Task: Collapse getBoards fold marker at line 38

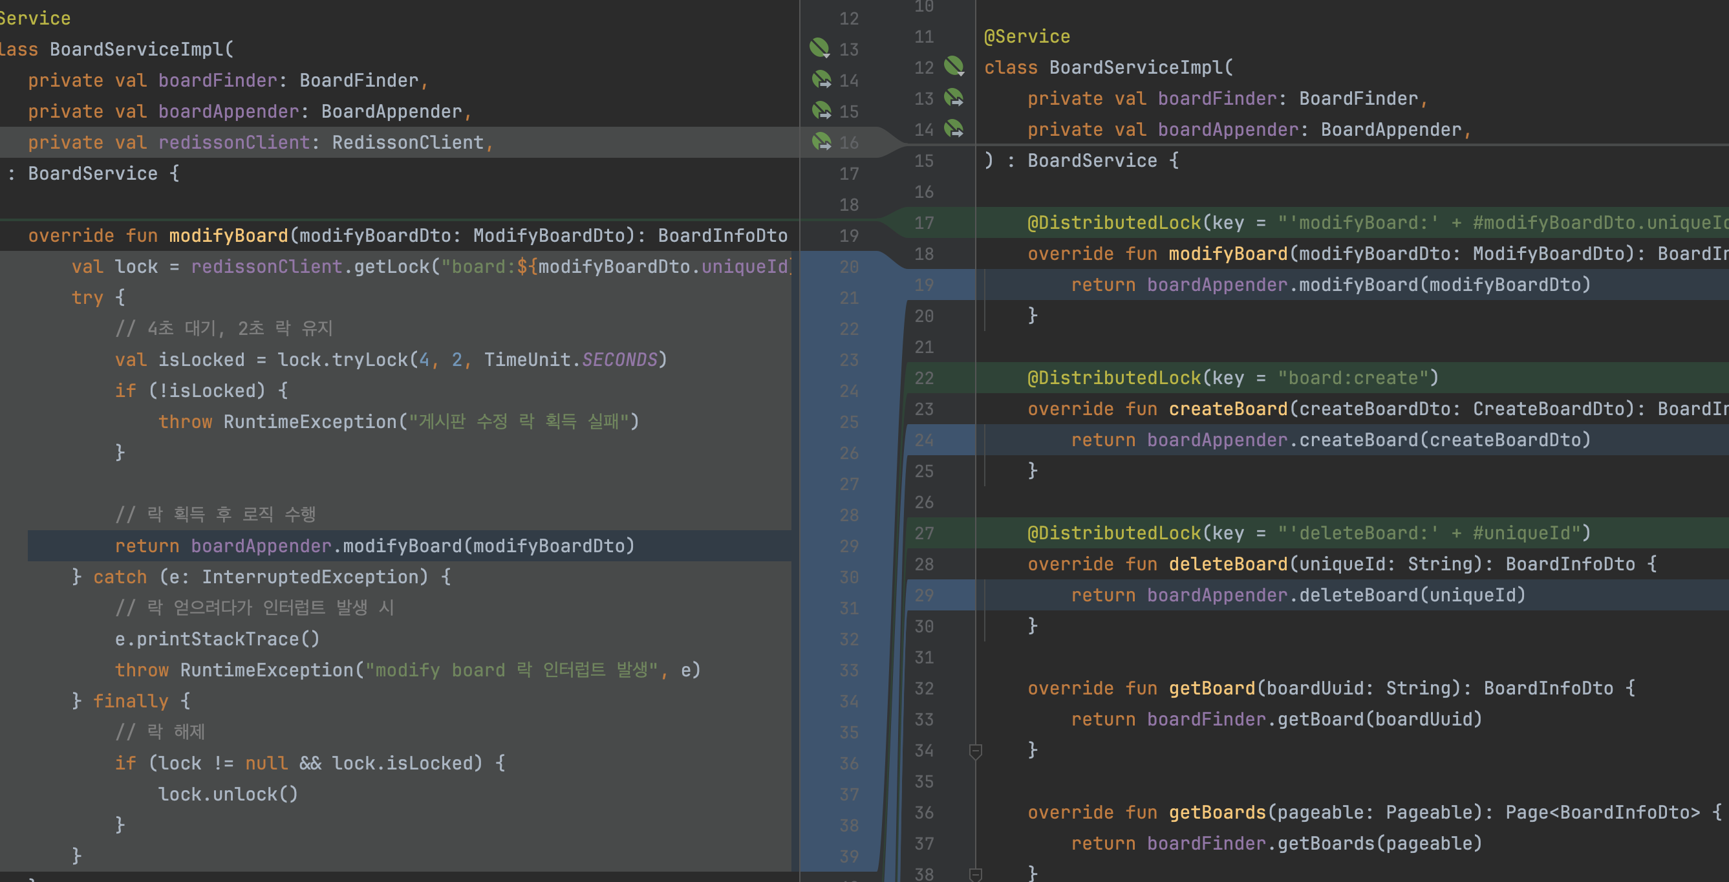Action: [976, 874]
